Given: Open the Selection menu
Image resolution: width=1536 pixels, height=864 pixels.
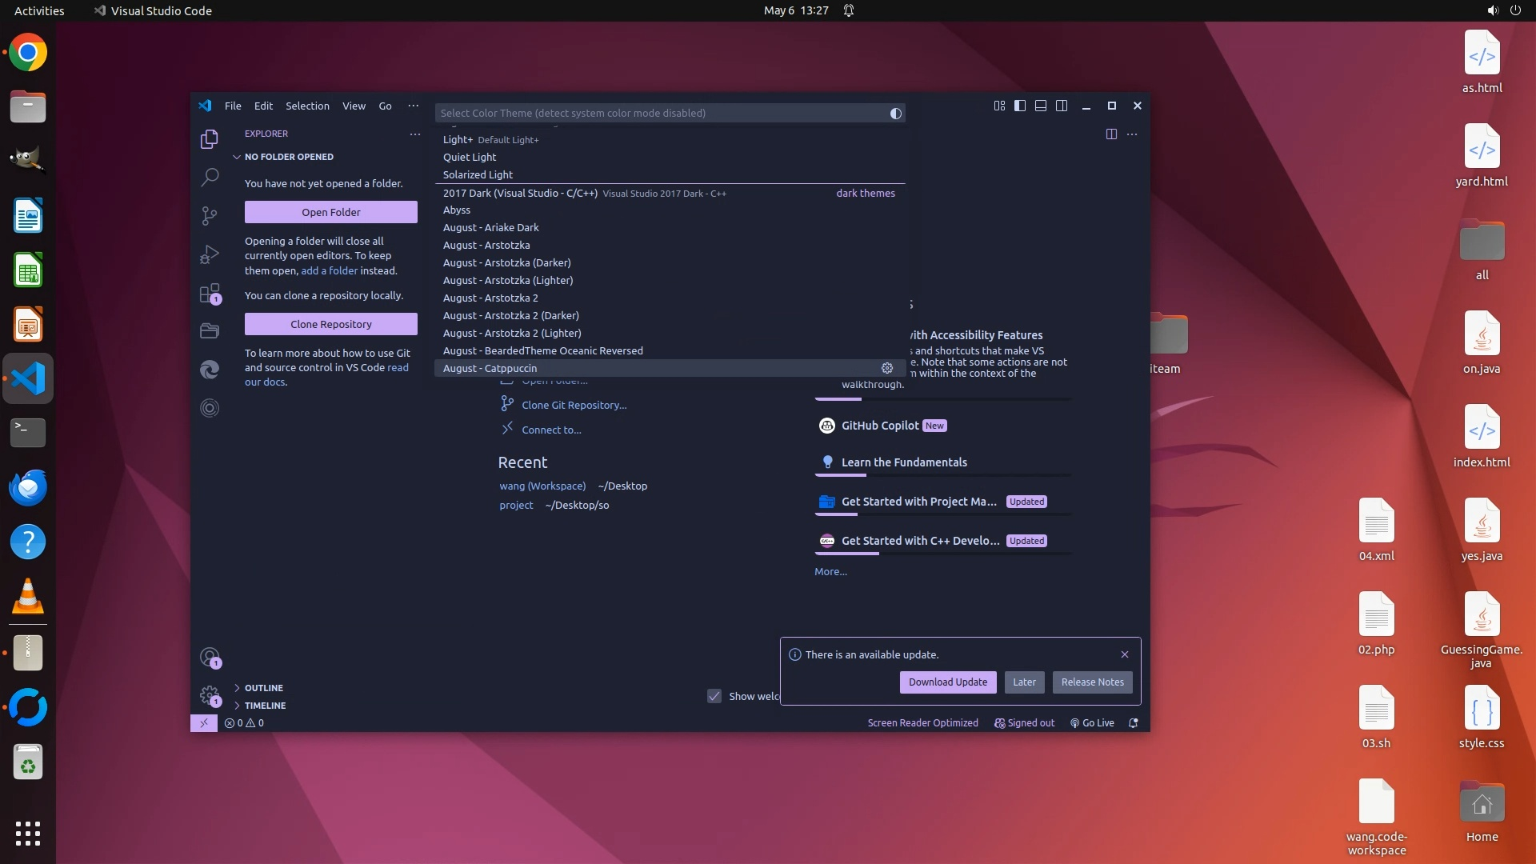Looking at the screenshot, I should [307, 106].
